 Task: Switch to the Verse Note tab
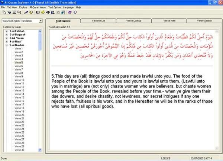coord(169,21)
